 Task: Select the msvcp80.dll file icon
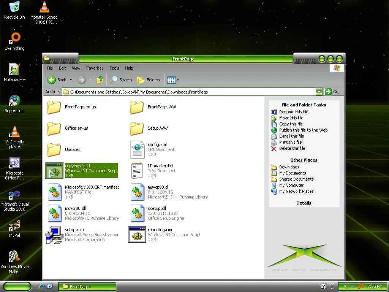tap(138, 192)
